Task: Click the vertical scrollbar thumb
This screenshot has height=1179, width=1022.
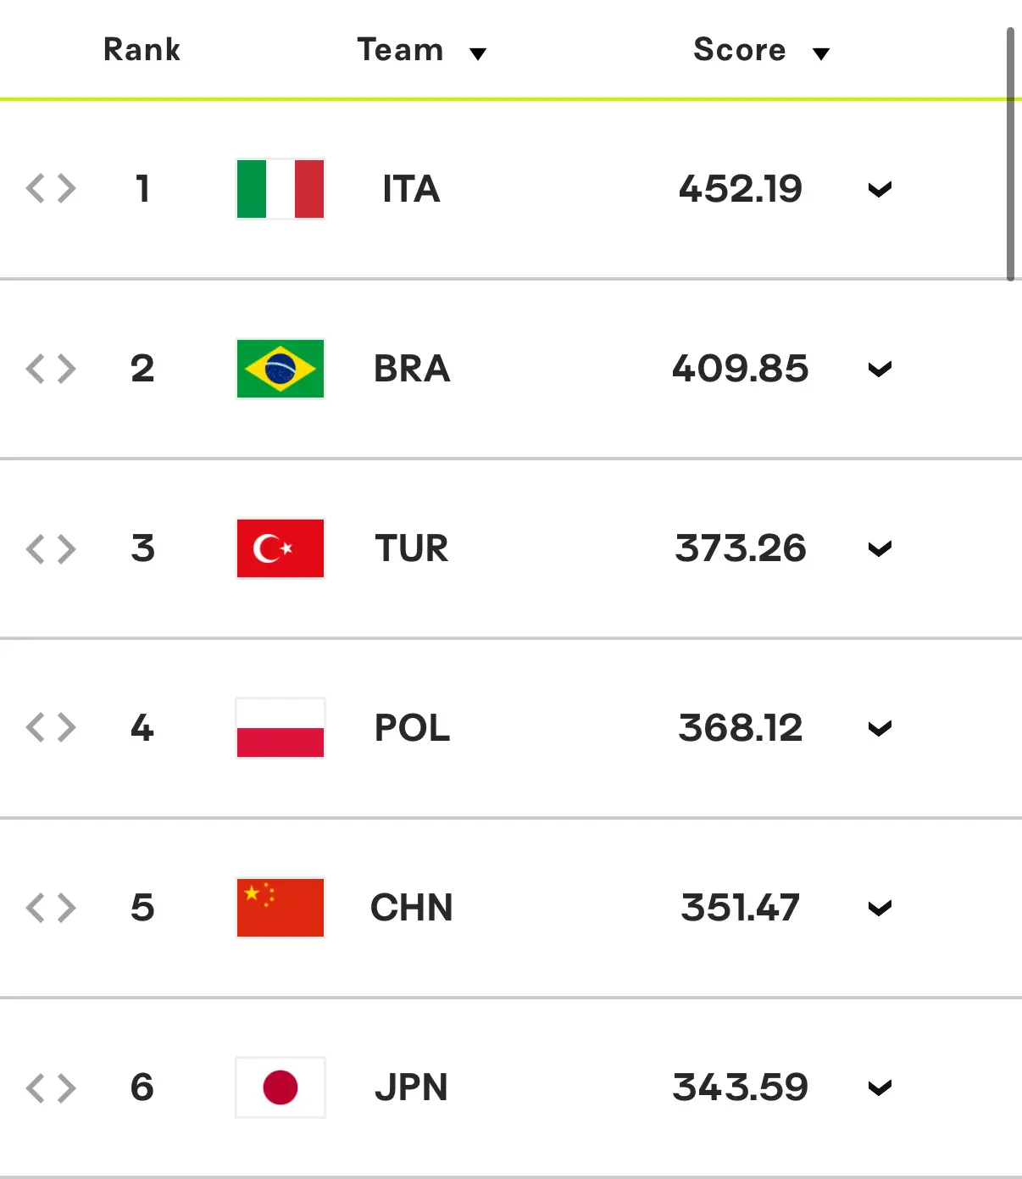Action: 1010,154
